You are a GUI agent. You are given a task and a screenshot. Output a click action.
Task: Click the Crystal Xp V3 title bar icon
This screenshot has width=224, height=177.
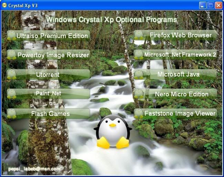point(4,5)
